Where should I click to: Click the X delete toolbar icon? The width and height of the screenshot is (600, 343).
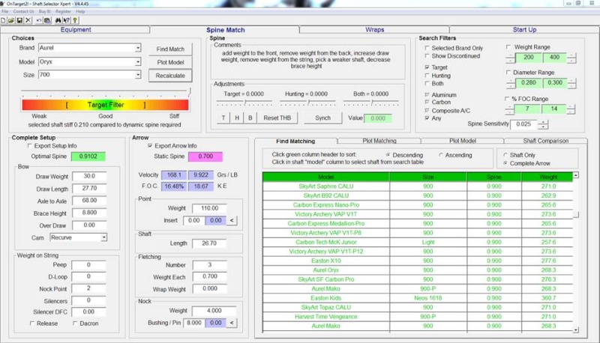click(x=28, y=20)
